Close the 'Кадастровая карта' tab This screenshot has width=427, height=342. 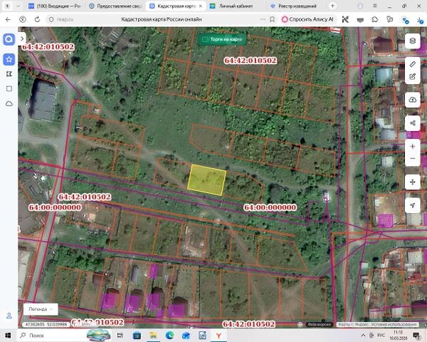coord(201,6)
